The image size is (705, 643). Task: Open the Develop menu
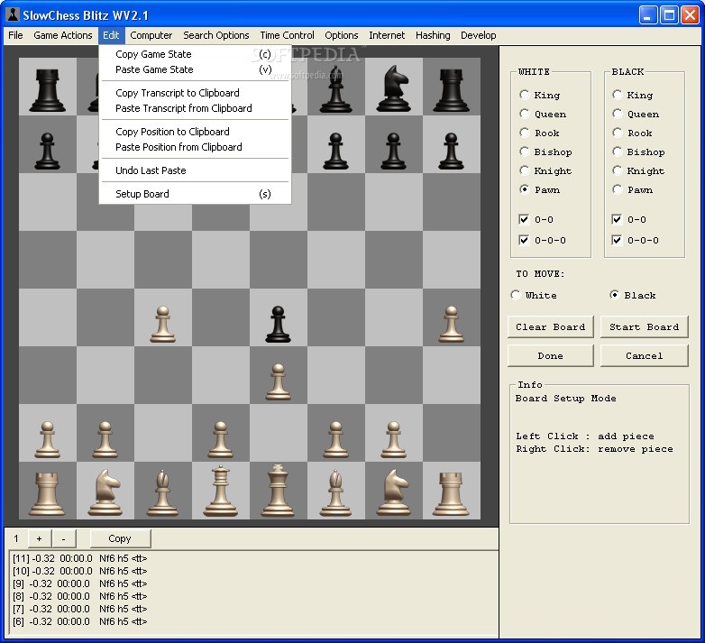[479, 35]
